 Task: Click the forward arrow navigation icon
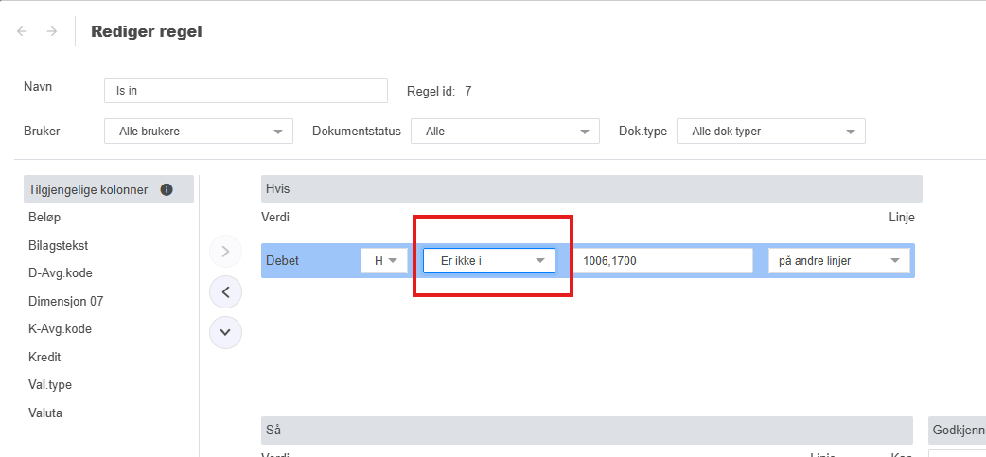point(51,31)
